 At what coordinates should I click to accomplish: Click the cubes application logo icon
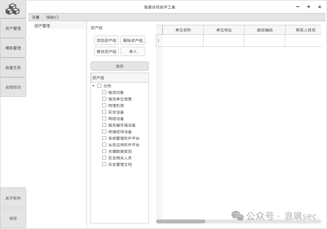(12, 9)
